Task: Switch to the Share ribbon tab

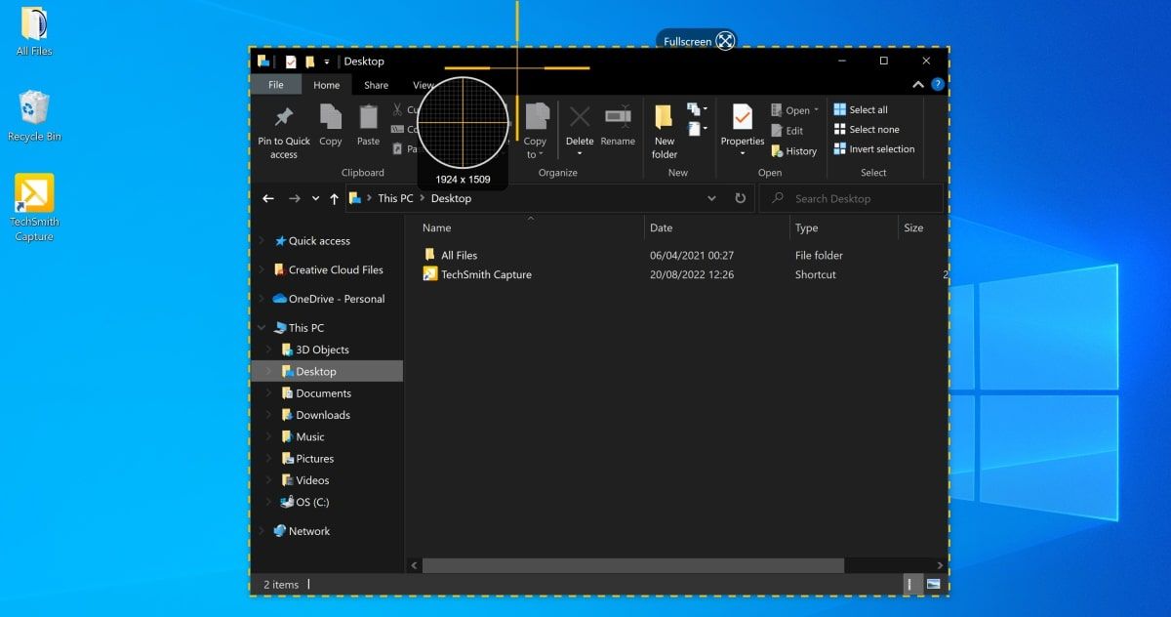Action: [x=376, y=85]
